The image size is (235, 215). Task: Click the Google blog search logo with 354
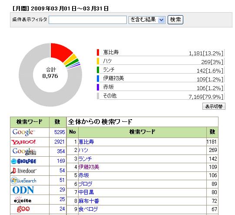click(x=24, y=151)
